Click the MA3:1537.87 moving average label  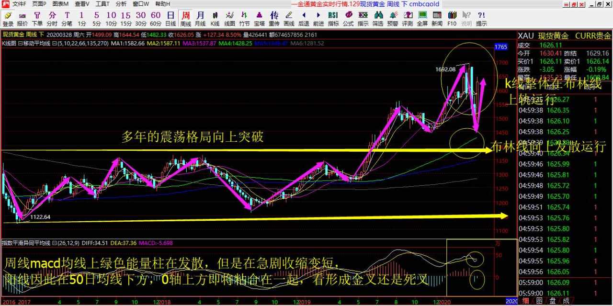[x=199, y=43]
